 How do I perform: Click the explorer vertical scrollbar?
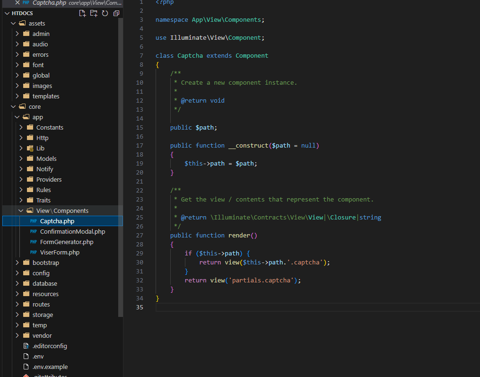tap(121, 167)
